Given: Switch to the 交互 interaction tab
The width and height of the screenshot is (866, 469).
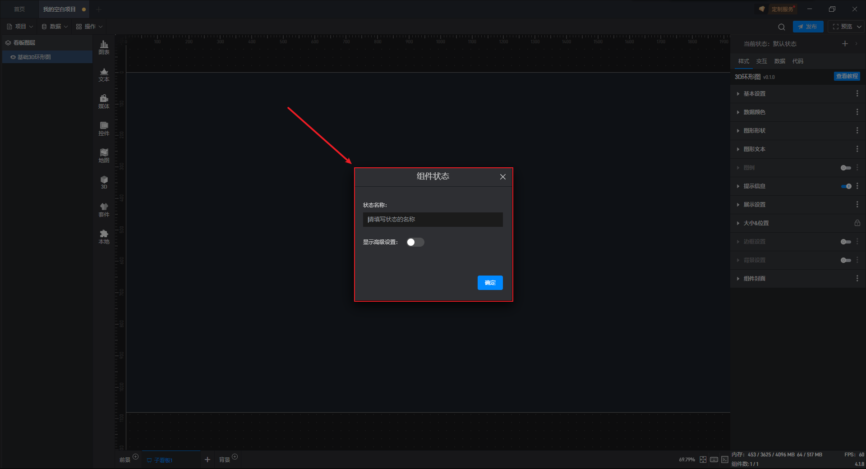Looking at the screenshot, I should 761,61.
